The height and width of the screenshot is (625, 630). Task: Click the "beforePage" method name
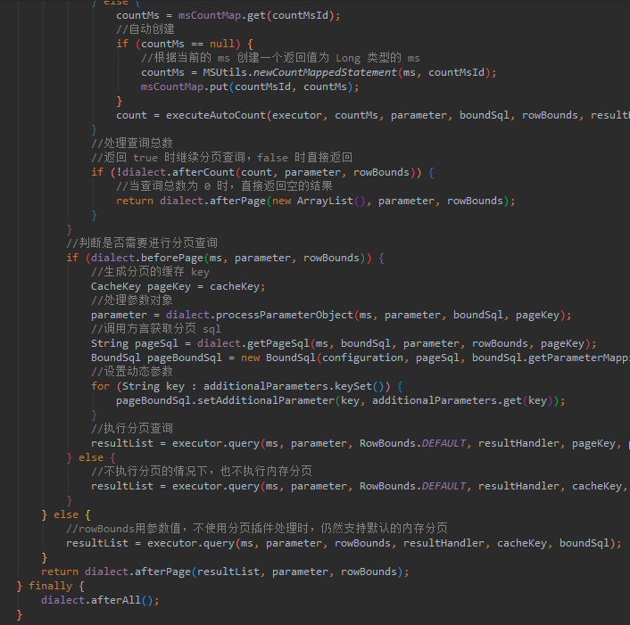pos(172,258)
